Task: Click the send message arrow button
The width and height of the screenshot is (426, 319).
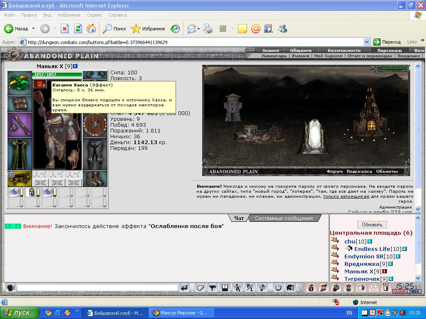Action: pos(184,287)
